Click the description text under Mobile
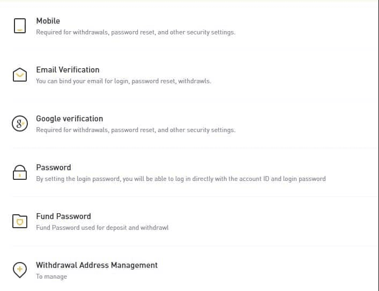Screen dimensions: 379x291 [x=135, y=32]
